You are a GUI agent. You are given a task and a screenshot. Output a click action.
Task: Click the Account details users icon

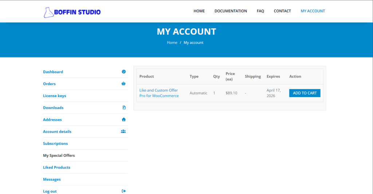[x=123, y=132]
